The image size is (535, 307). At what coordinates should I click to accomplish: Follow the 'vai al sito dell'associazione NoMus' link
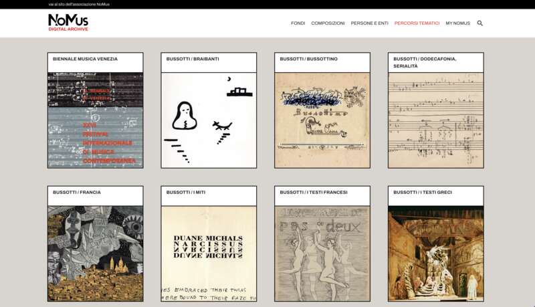(x=79, y=5)
